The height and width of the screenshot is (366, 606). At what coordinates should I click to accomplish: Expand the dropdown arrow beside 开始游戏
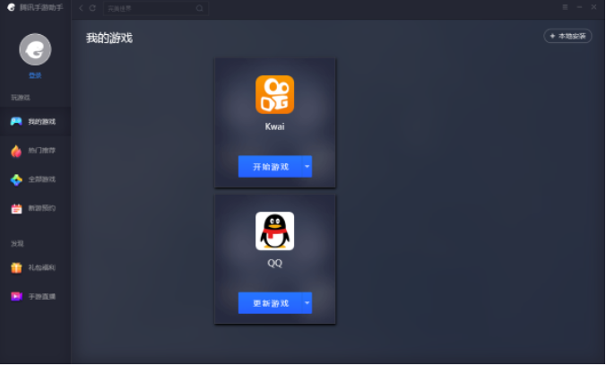307,167
